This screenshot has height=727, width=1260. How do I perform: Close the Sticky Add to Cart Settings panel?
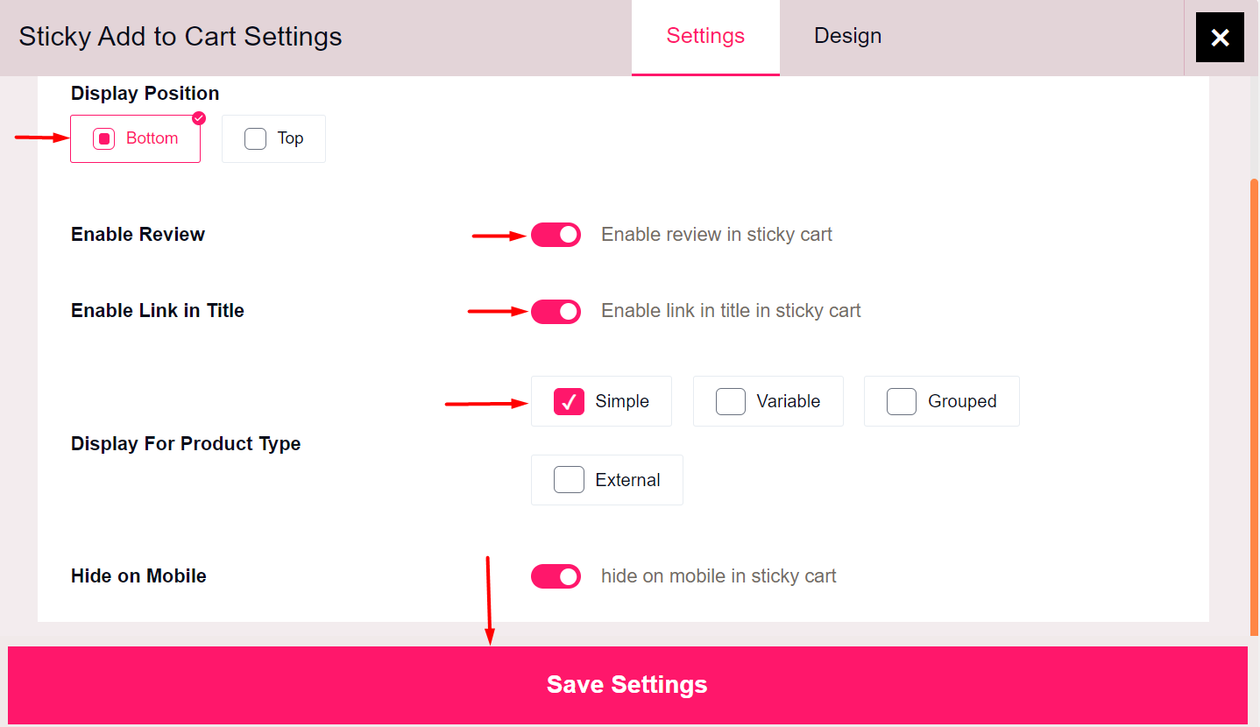tap(1220, 38)
